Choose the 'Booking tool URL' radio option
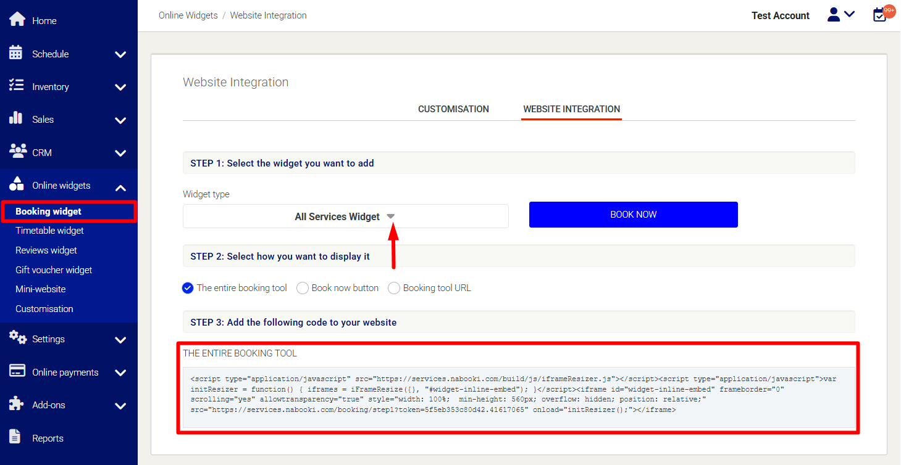Viewport: 901px width, 465px height. pyautogui.click(x=394, y=288)
